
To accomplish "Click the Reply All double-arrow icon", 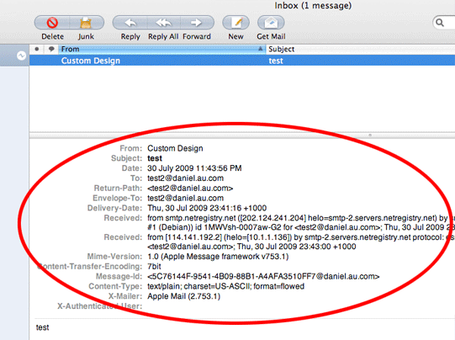I will tap(164, 23).
